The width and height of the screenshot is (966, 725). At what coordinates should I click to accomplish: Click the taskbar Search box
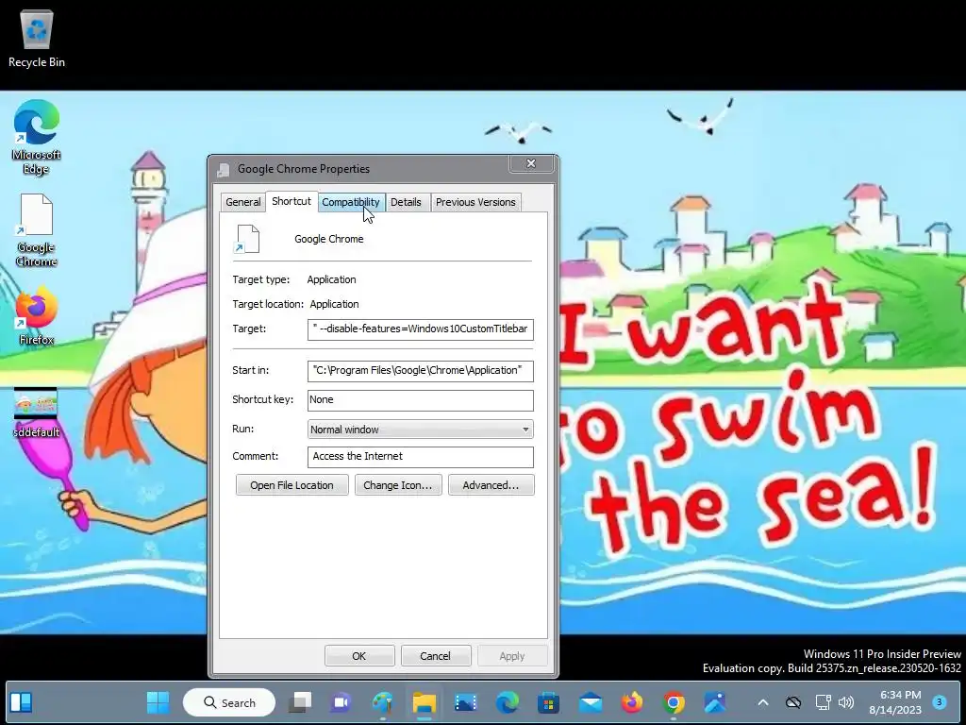[229, 702]
